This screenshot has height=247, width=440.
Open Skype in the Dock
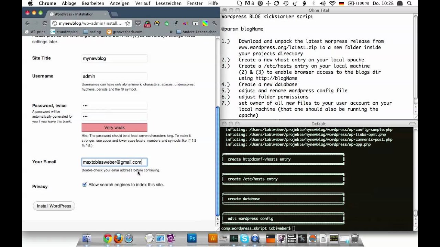tap(244, 238)
